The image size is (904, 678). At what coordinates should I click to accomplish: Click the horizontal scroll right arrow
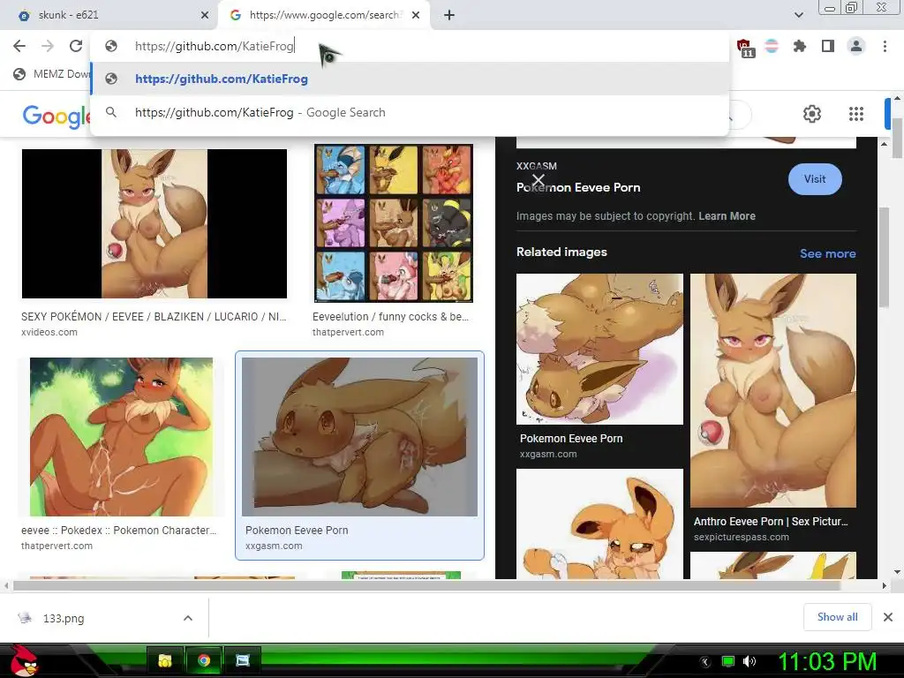[885, 586]
